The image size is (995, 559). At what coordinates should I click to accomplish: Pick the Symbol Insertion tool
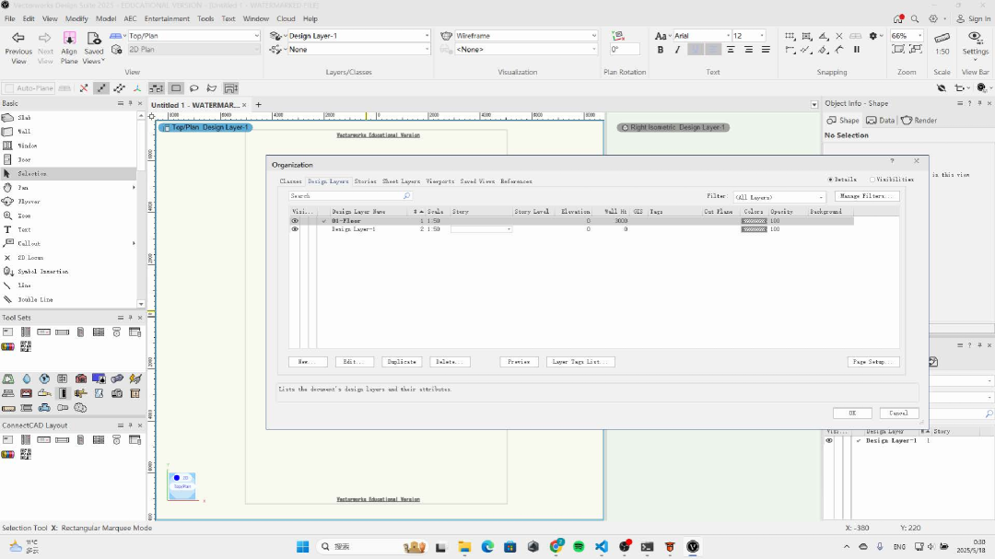point(42,272)
